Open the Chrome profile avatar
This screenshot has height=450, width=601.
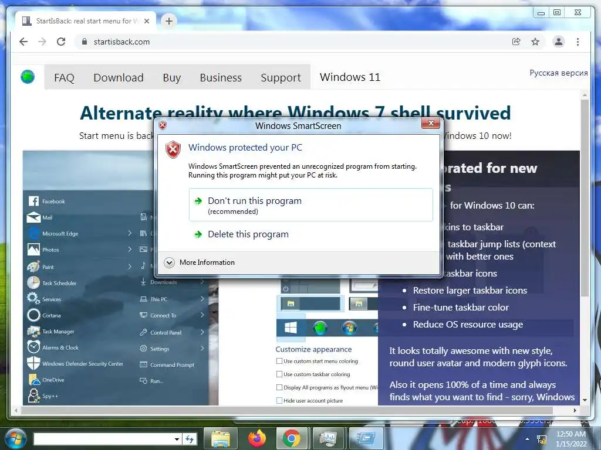point(559,42)
